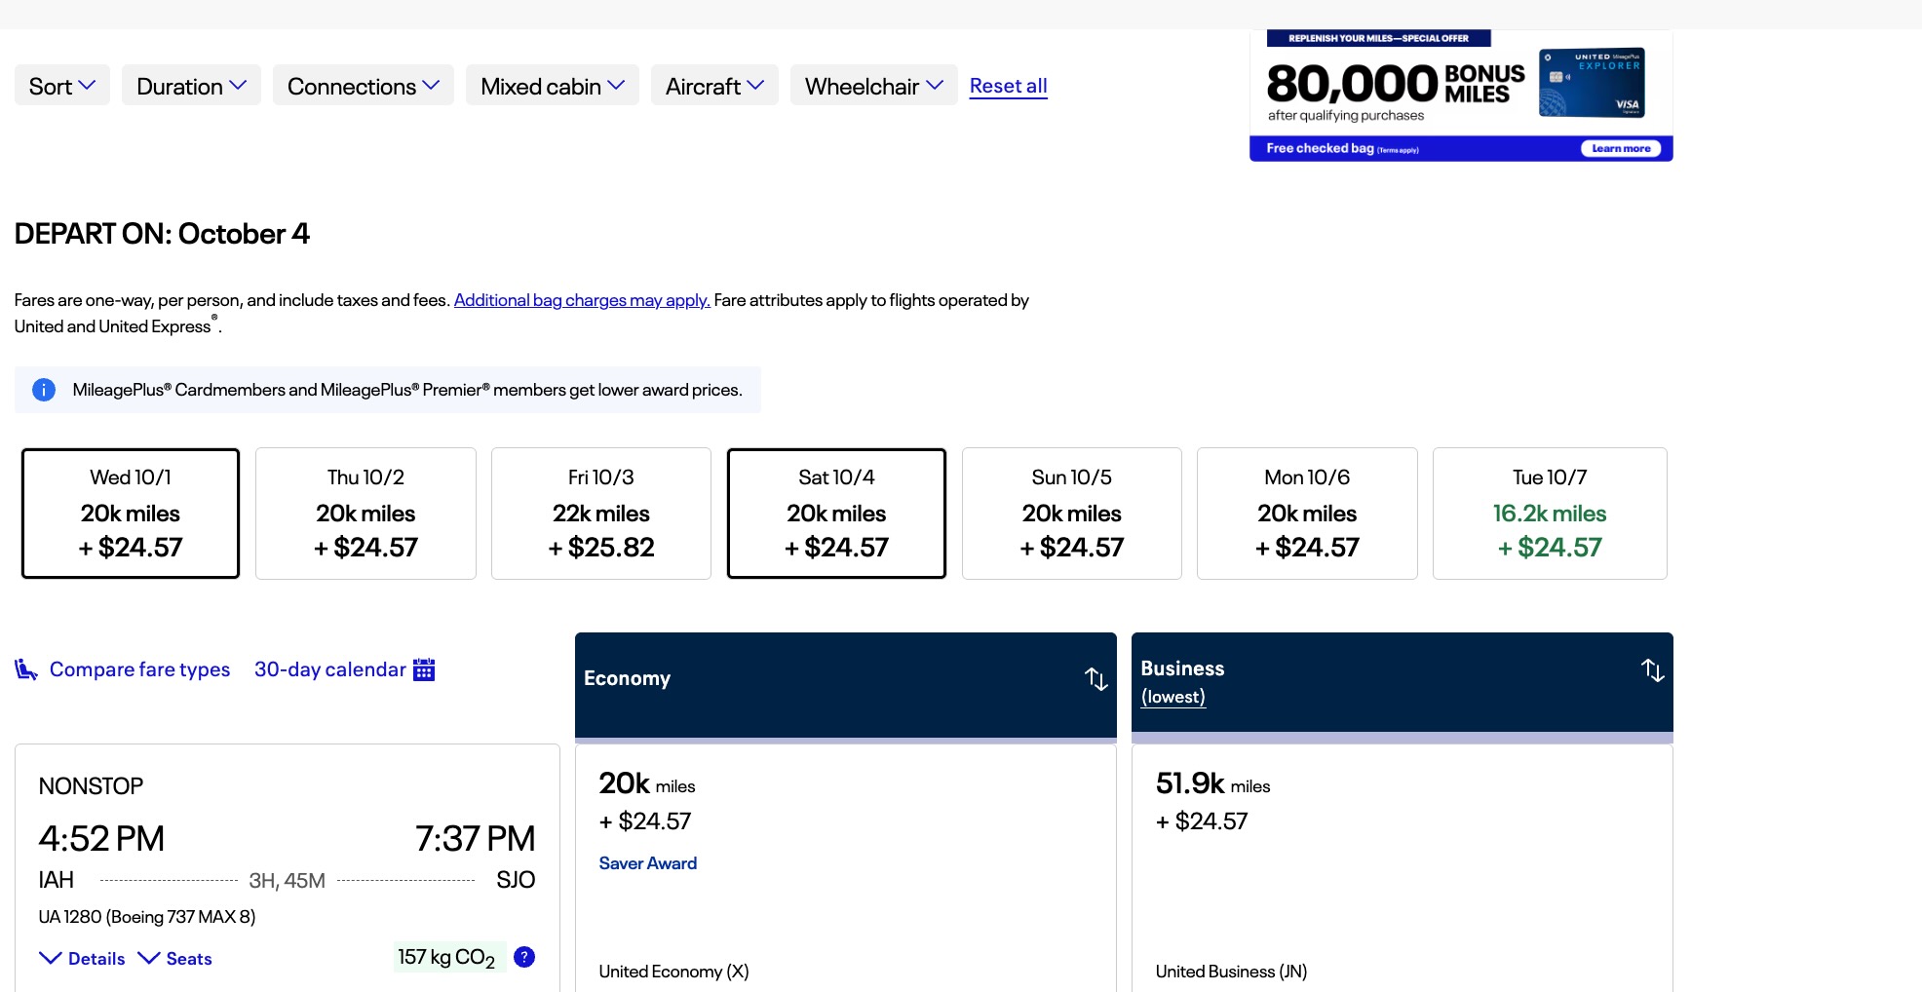Click the CO2 emissions help question icon
1922x992 pixels.
click(x=524, y=957)
